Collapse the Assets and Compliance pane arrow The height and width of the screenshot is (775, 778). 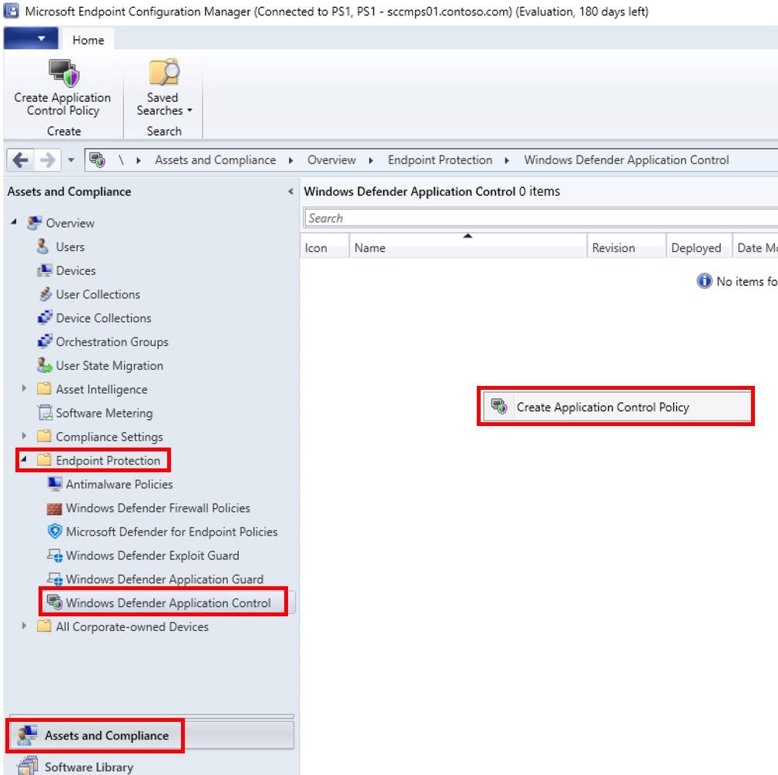click(x=290, y=192)
